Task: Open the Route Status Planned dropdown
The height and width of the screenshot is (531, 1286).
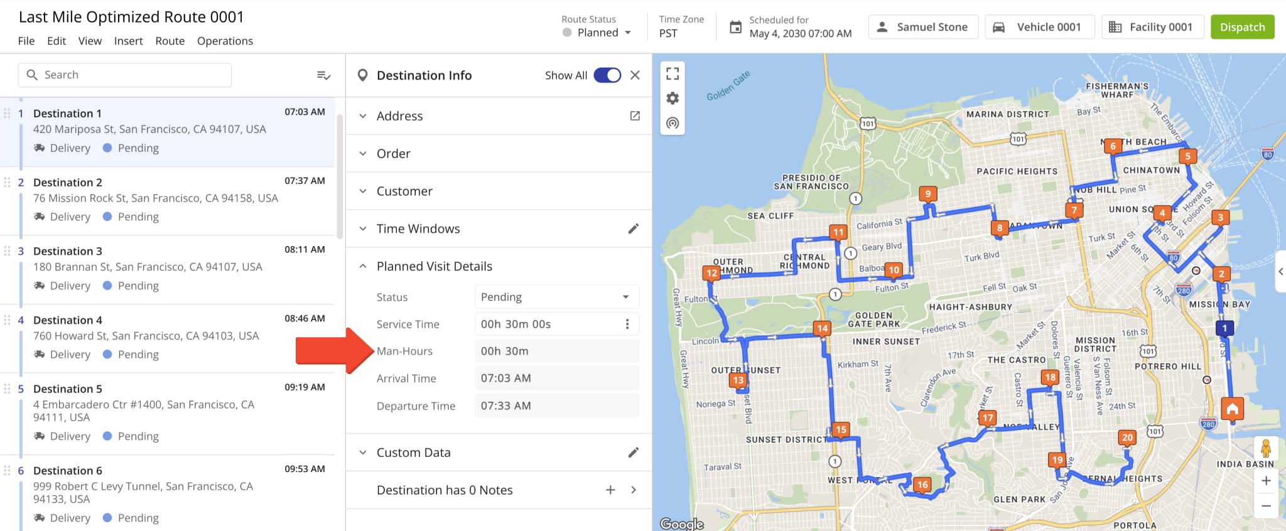Action: pos(597,33)
